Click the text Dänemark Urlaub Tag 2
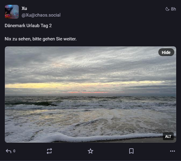This screenshot has height=161, width=181. pyautogui.click(x=28, y=26)
